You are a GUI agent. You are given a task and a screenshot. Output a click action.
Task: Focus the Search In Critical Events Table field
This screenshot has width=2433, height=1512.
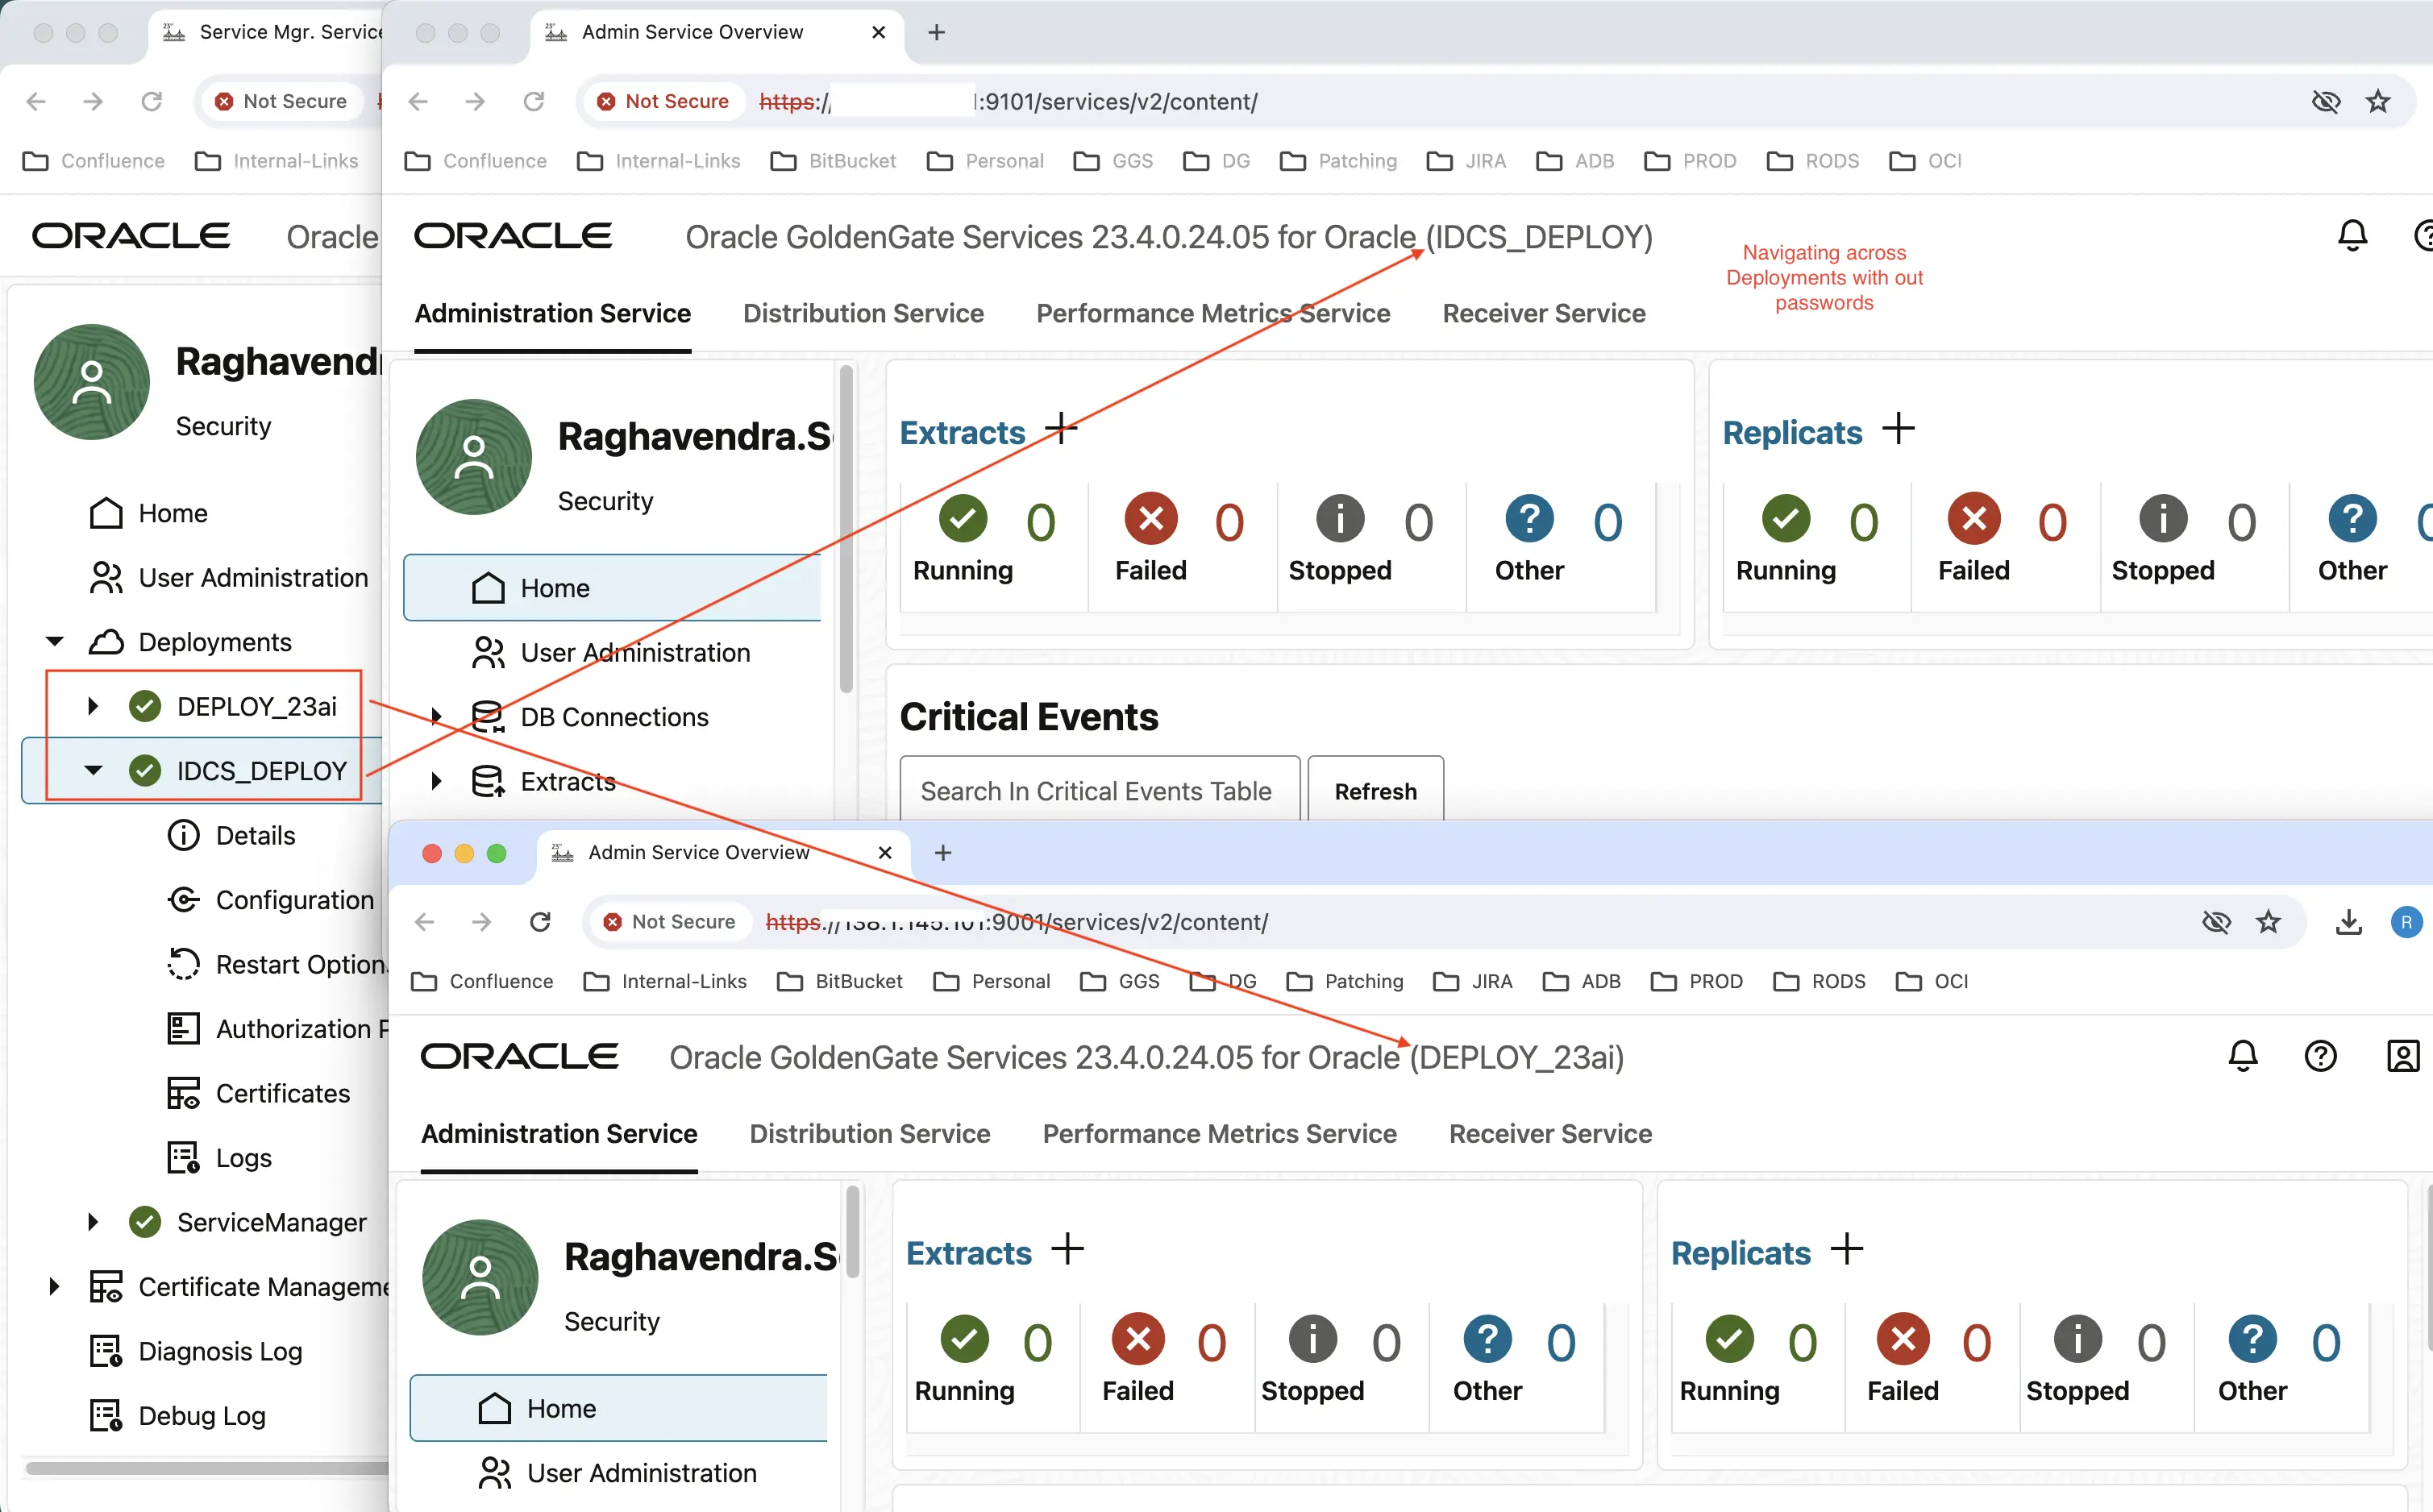tap(1099, 791)
